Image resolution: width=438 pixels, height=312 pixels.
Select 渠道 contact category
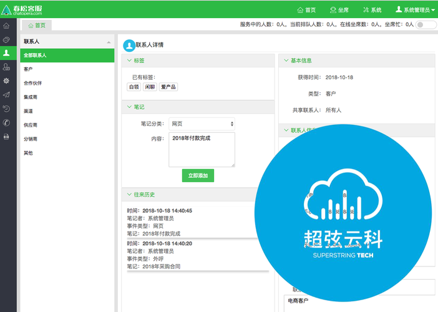67,111
